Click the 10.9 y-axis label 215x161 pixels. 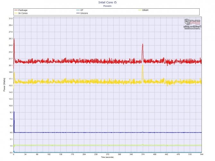pos(11,106)
